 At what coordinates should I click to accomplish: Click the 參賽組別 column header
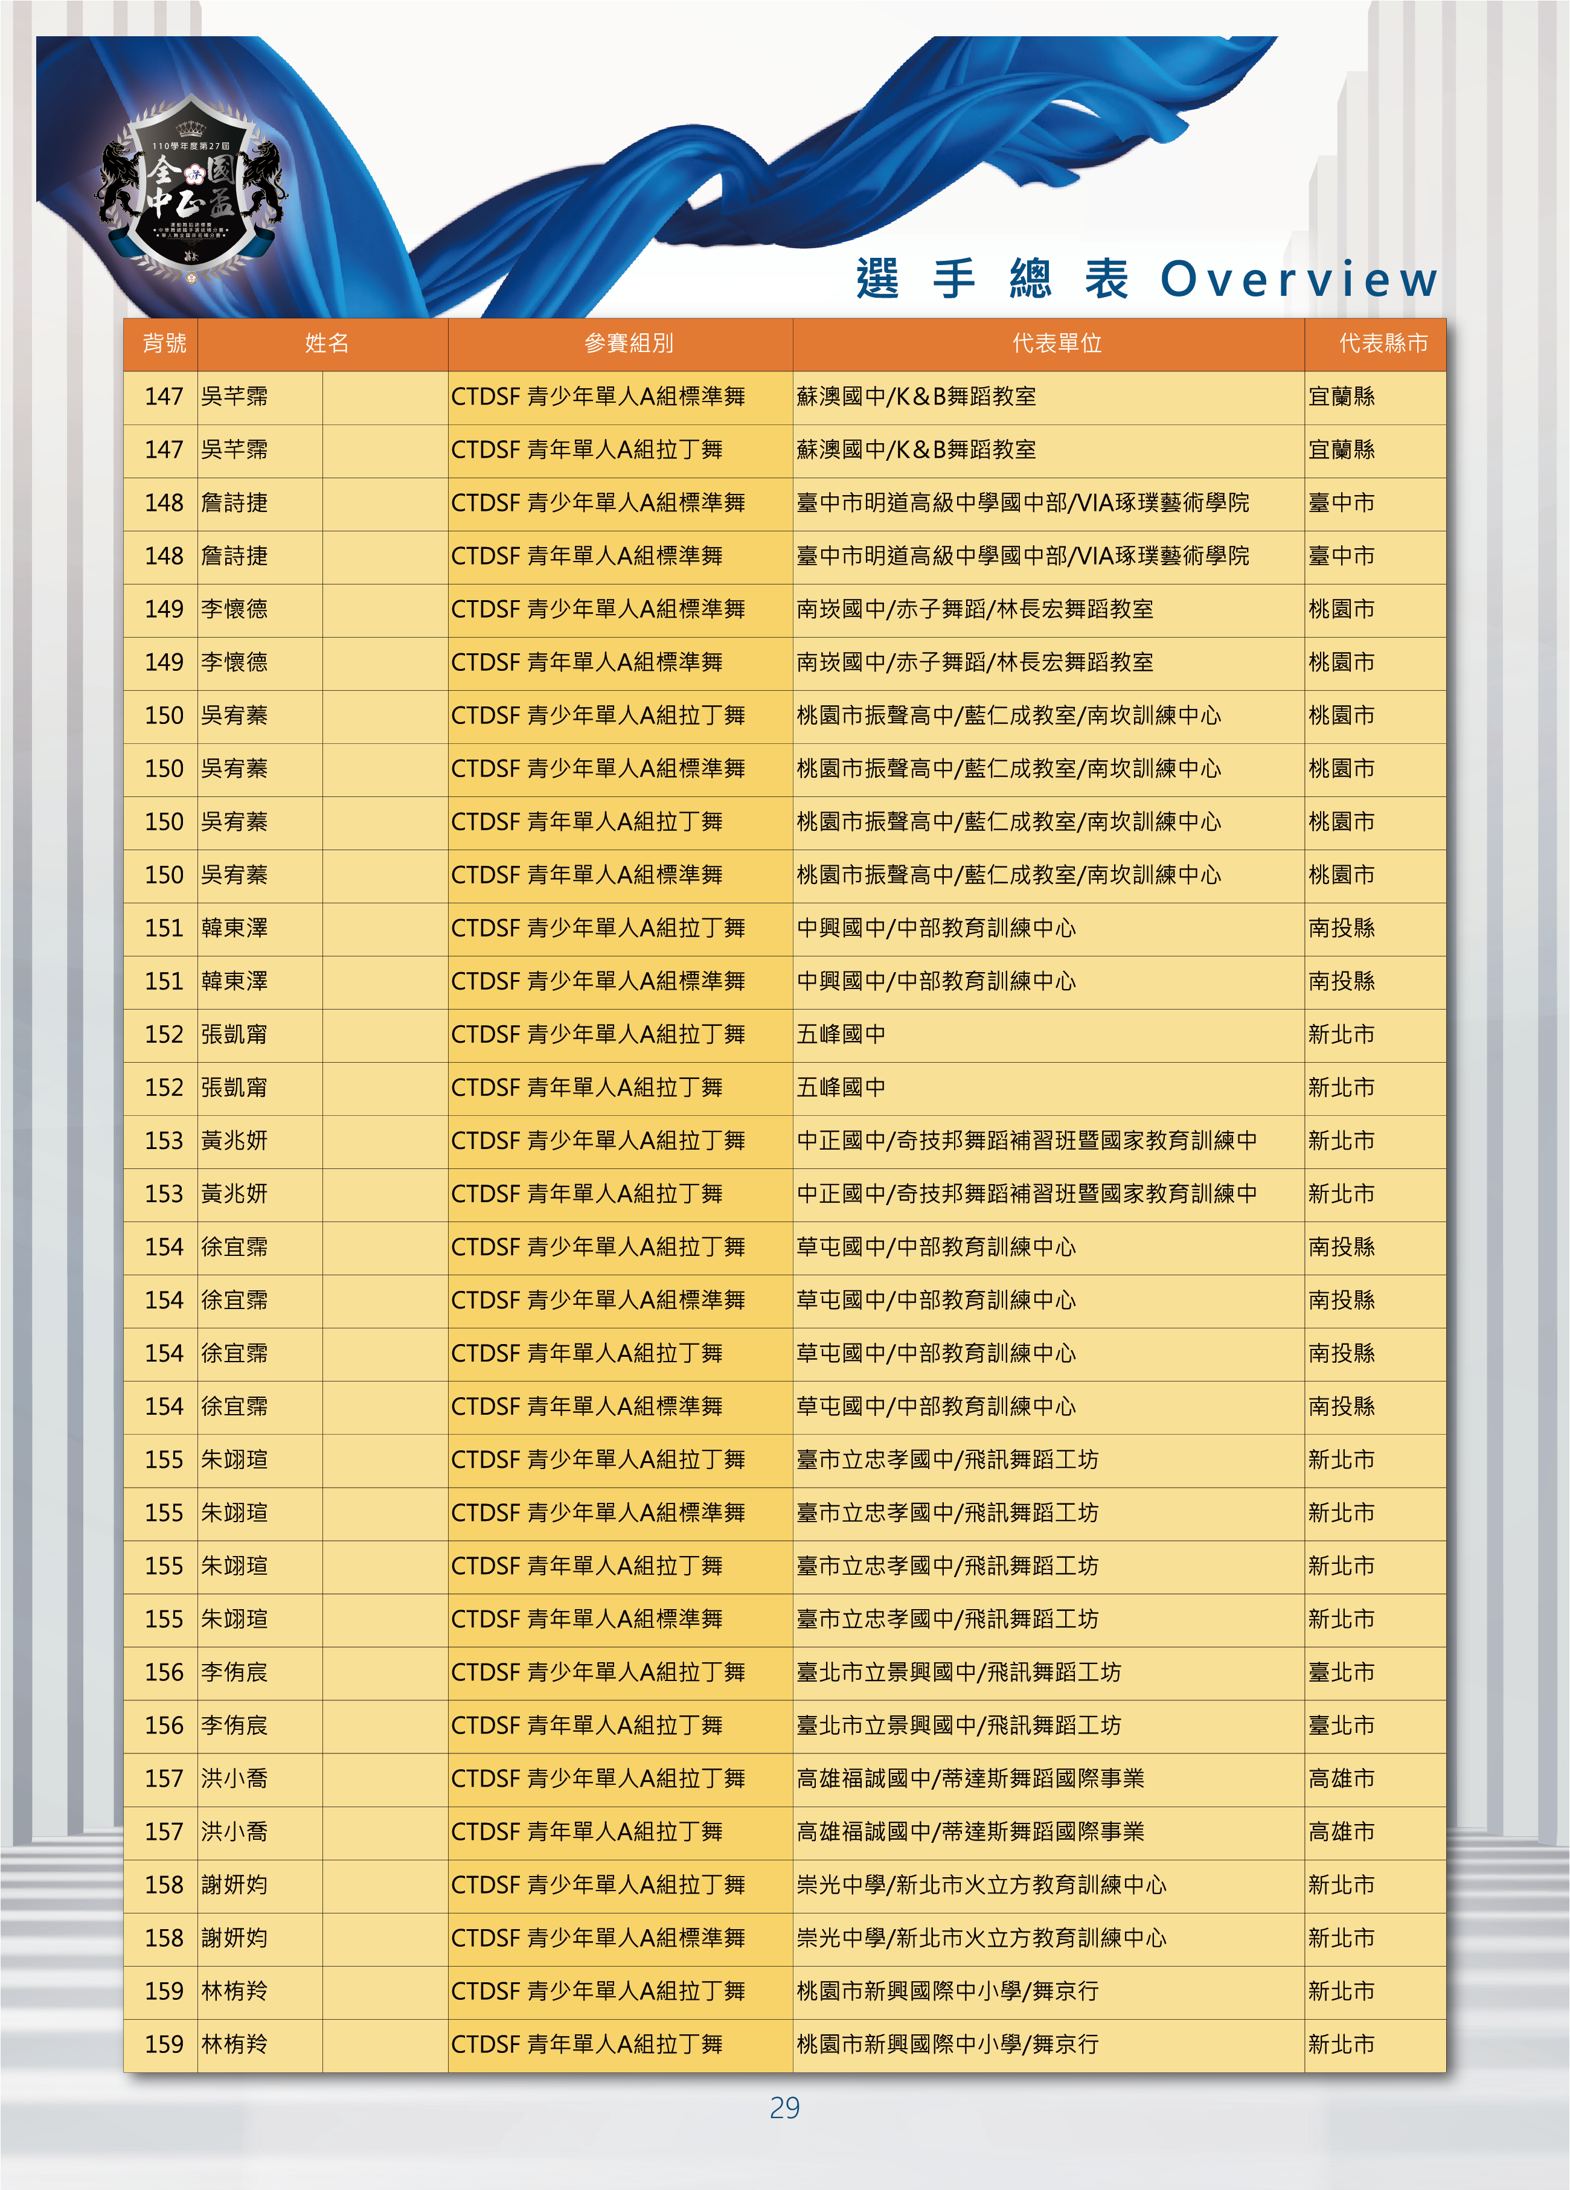(x=629, y=344)
